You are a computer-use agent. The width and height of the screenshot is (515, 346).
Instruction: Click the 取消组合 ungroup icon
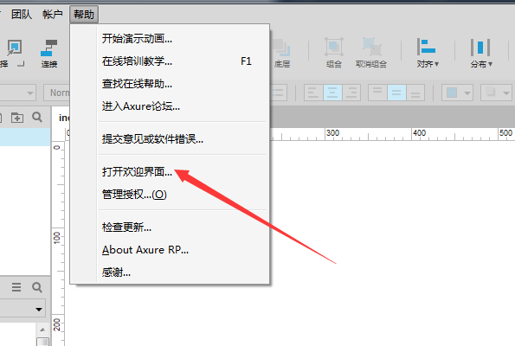[x=372, y=47]
